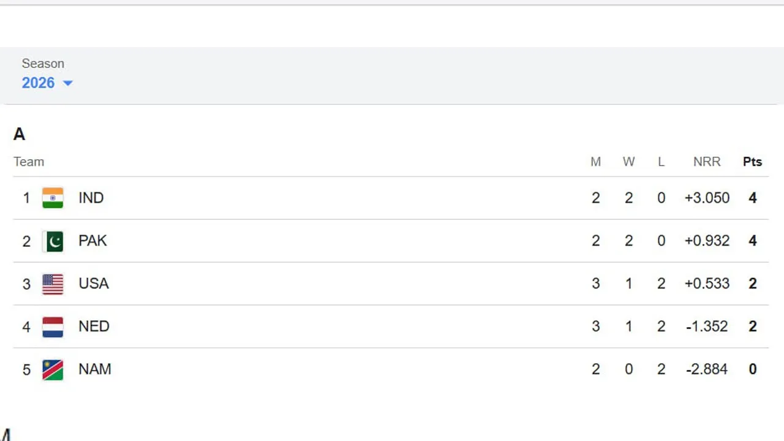Click the USA flag icon

[x=53, y=284]
